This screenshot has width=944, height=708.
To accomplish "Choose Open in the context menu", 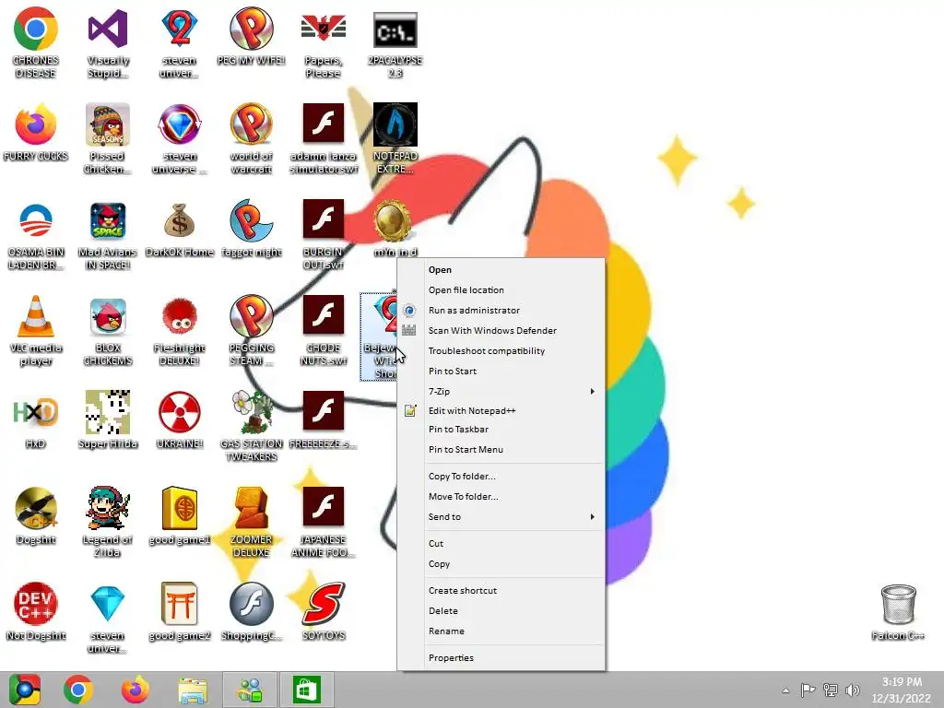I will click(501, 270).
